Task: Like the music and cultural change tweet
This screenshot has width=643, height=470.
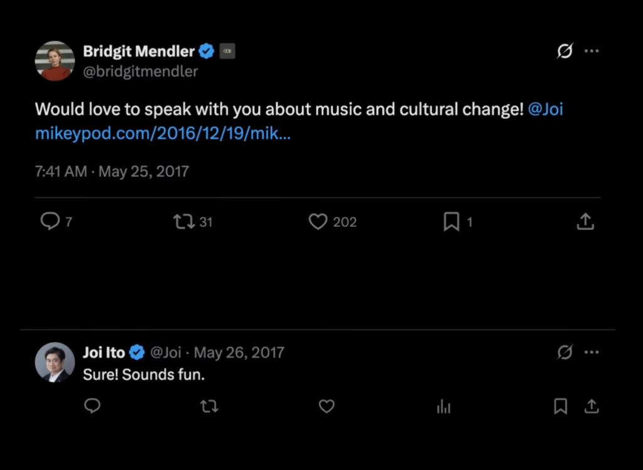Action: (x=318, y=221)
